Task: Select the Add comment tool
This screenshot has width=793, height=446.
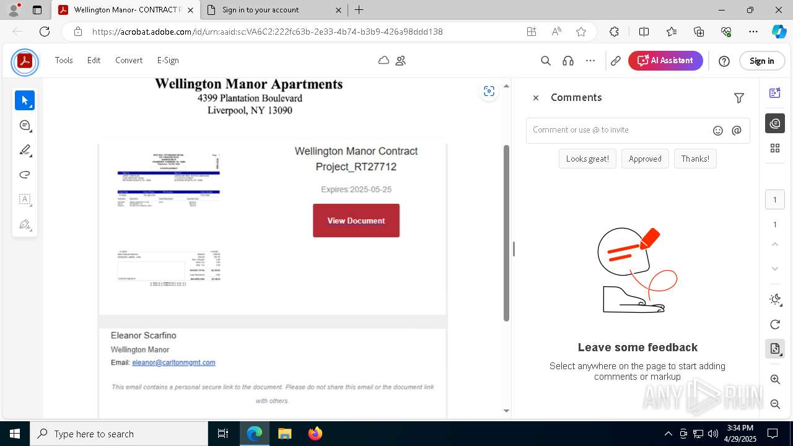Action: pyautogui.click(x=25, y=125)
